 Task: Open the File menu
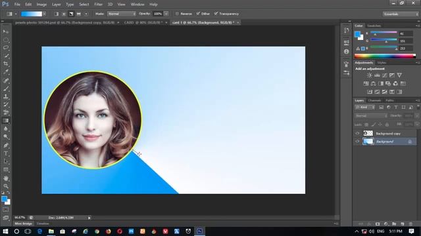17,5
